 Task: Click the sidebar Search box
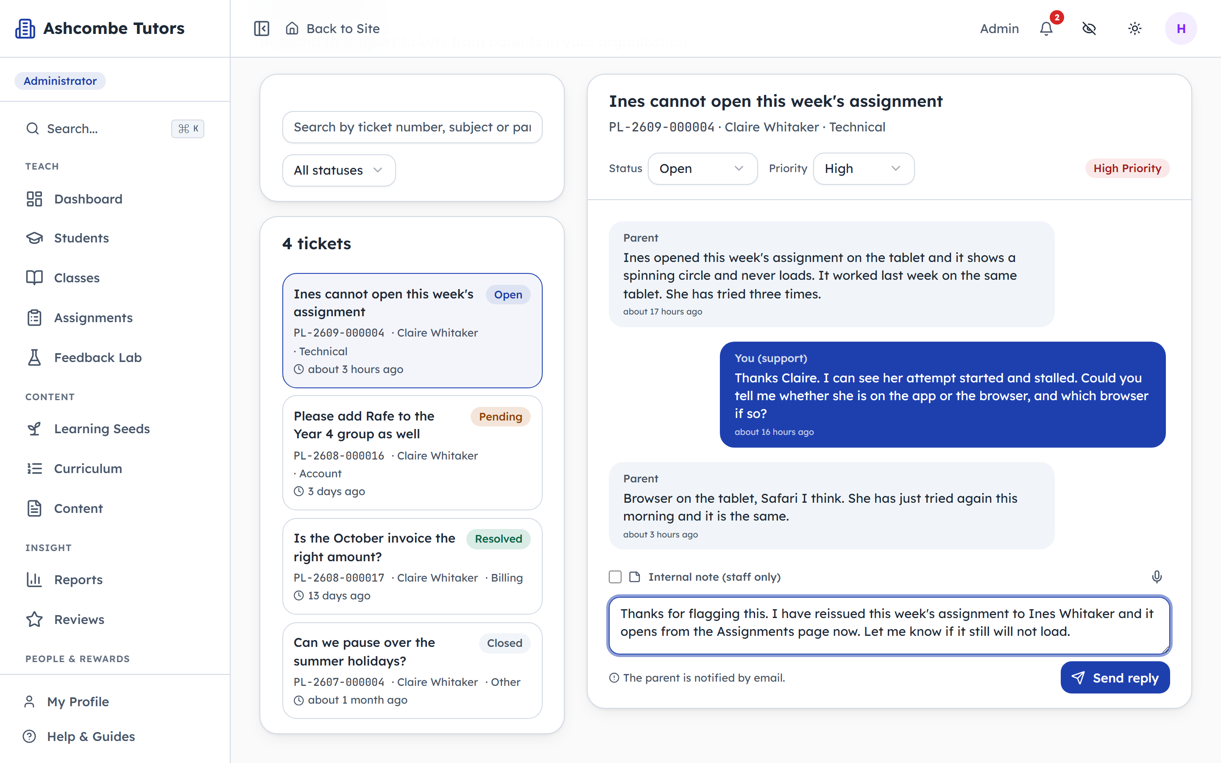click(115, 129)
